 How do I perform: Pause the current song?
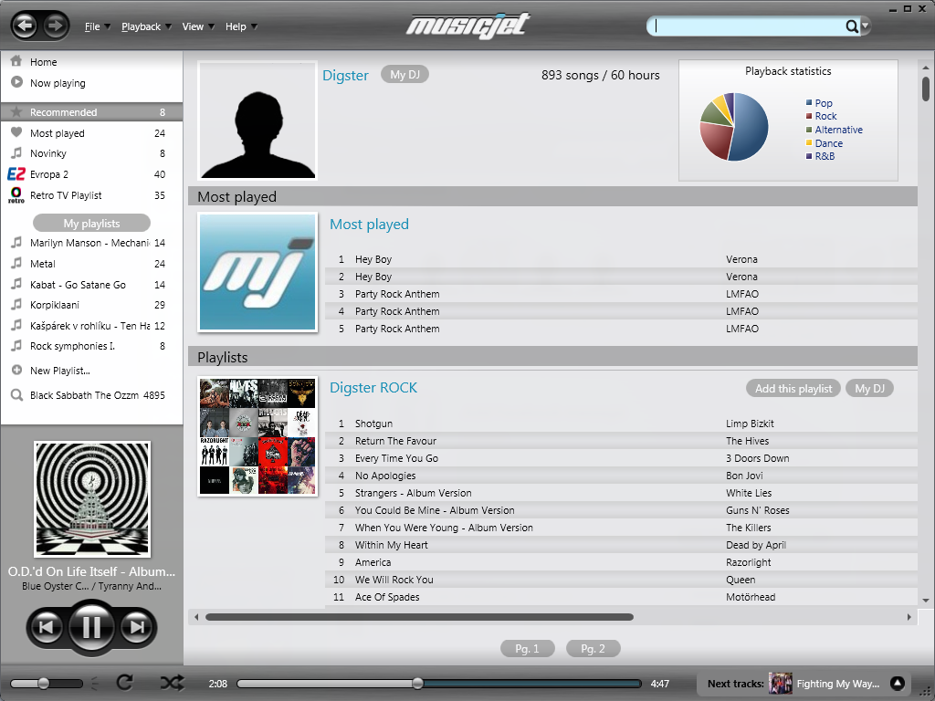(x=91, y=627)
